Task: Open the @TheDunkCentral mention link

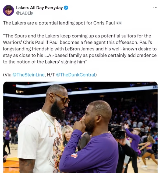Action: [x=76, y=75]
